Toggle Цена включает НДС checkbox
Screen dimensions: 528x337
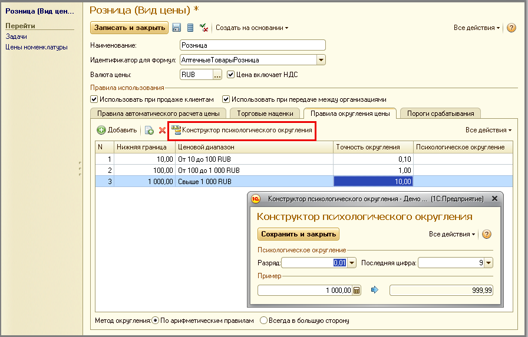[x=230, y=75]
